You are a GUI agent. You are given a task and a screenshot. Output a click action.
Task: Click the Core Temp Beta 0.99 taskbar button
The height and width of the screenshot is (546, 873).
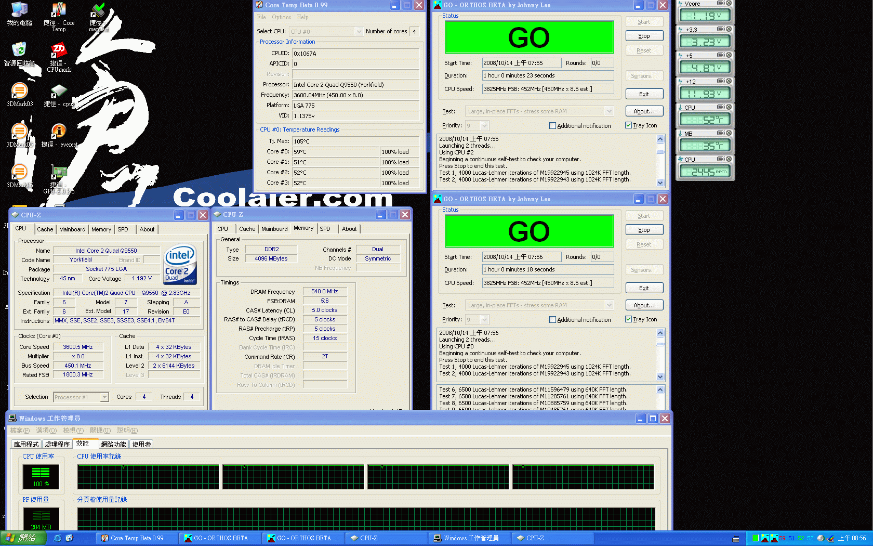point(136,538)
